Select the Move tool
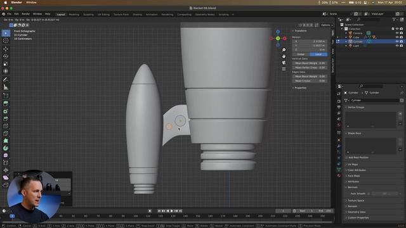406x228 pixels. pyautogui.click(x=6, y=49)
